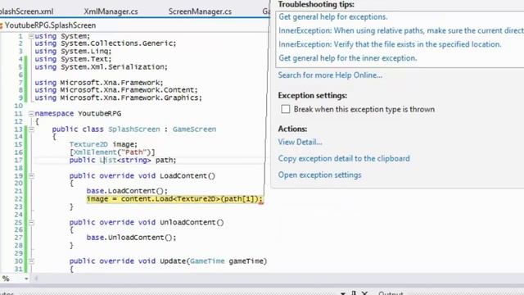The width and height of the screenshot is (524, 295).
Task: Open Get general help for exceptions
Action: 333,16
